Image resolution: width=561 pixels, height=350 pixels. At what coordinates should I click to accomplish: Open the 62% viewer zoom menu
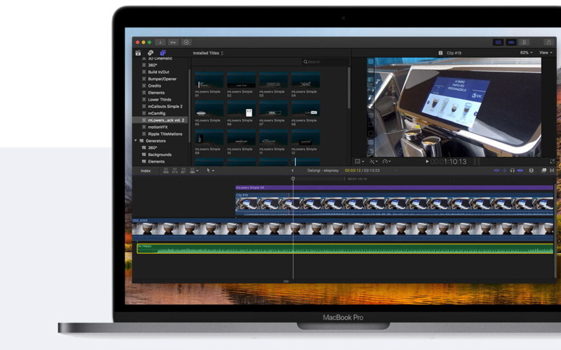click(x=526, y=52)
